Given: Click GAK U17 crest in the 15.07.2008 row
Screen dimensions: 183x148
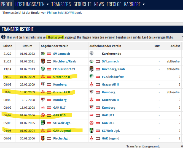Looking at the screenshot, I should [x=43, y=108].
